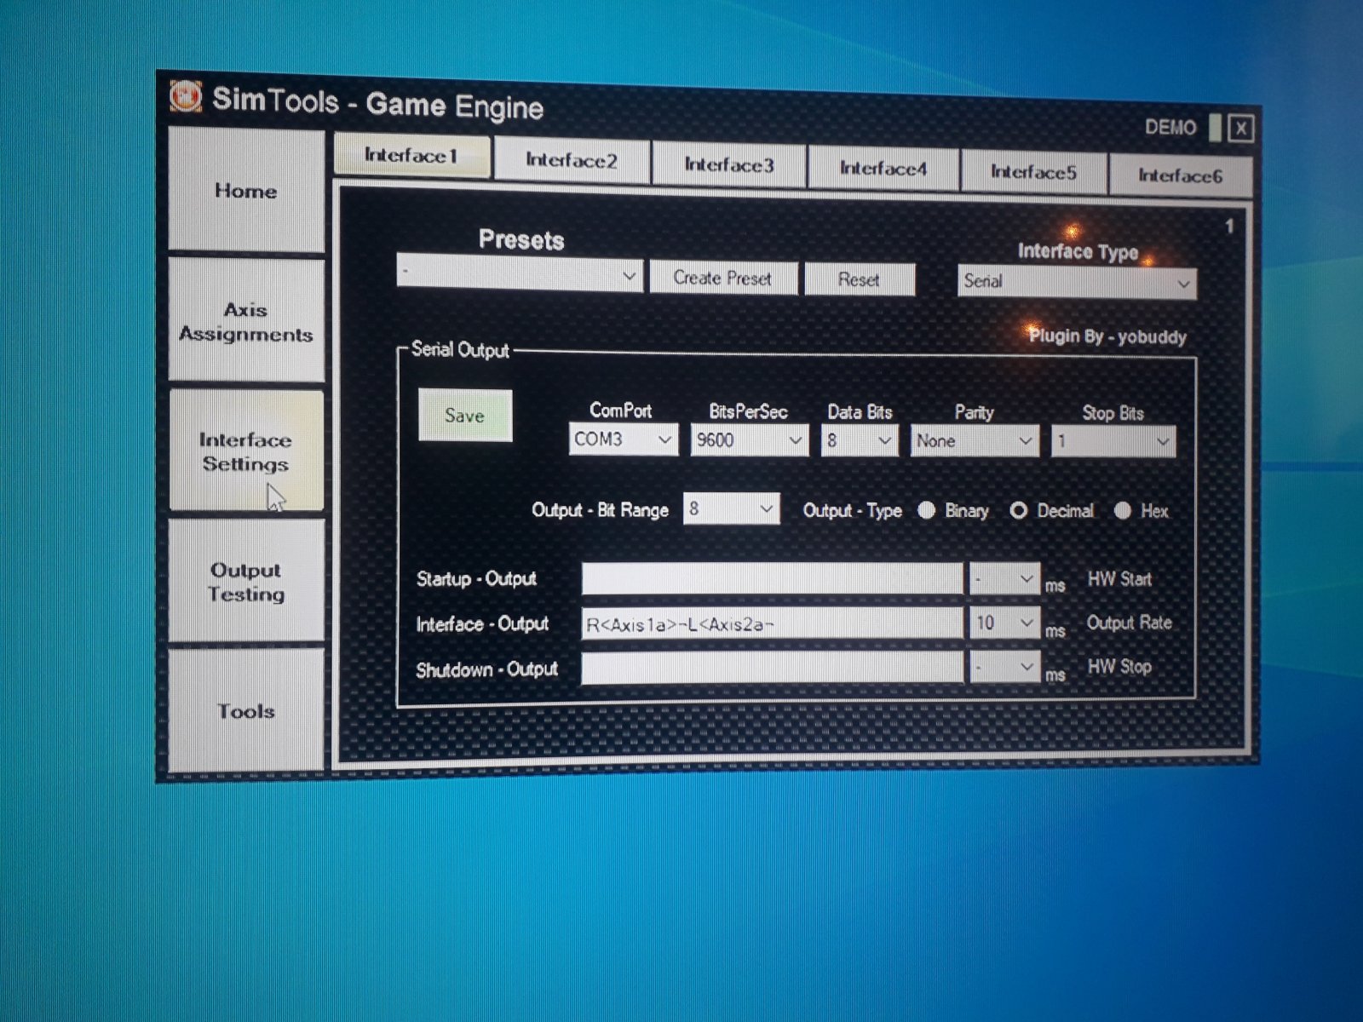Click the Startup - Output text field
Screen dimensions: 1363x1022
pos(772,578)
